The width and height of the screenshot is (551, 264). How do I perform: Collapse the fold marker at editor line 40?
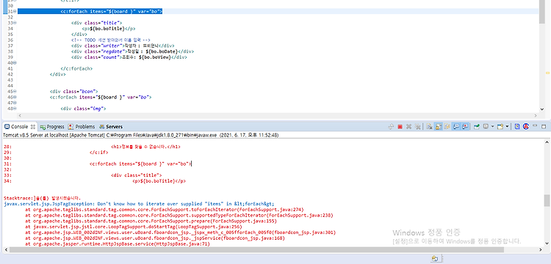click(x=15, y=63)
